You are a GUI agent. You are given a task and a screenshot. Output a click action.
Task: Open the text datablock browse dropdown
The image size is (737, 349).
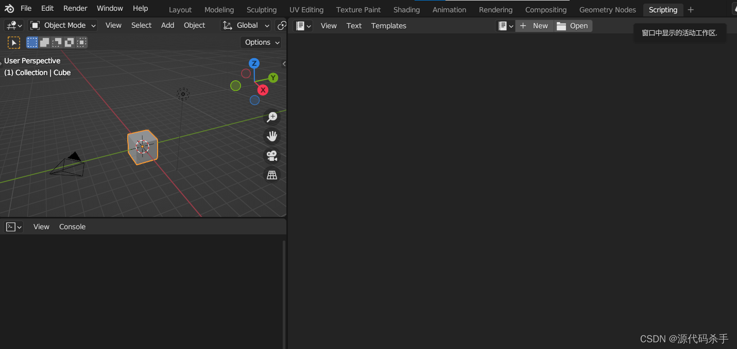(x=505, y=26)
